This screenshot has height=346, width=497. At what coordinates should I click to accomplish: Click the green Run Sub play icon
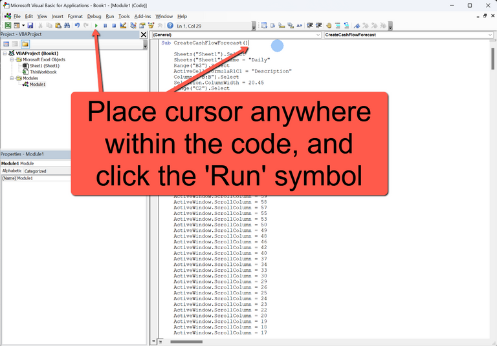pyautogui.click(x=96, y=26)
